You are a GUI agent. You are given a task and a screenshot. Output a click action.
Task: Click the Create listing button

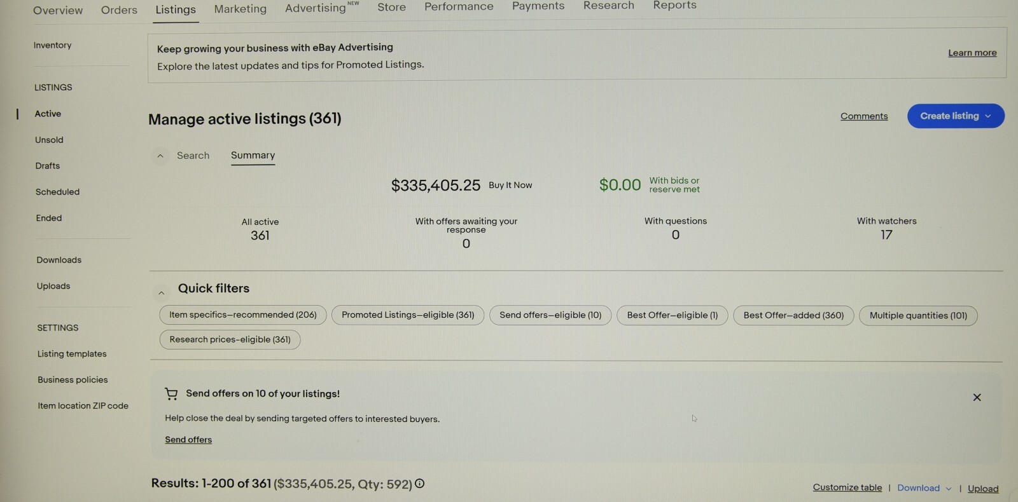(956, 116)
